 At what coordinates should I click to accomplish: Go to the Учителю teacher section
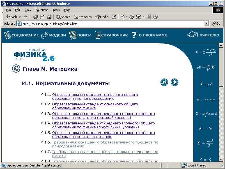point(203,35)
